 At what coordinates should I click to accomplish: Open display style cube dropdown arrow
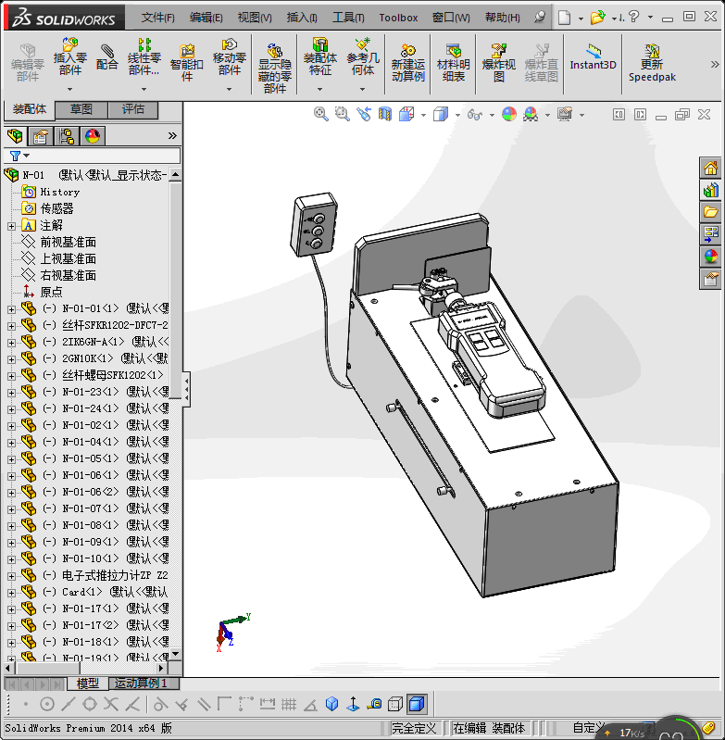click(x=457, y=115)
